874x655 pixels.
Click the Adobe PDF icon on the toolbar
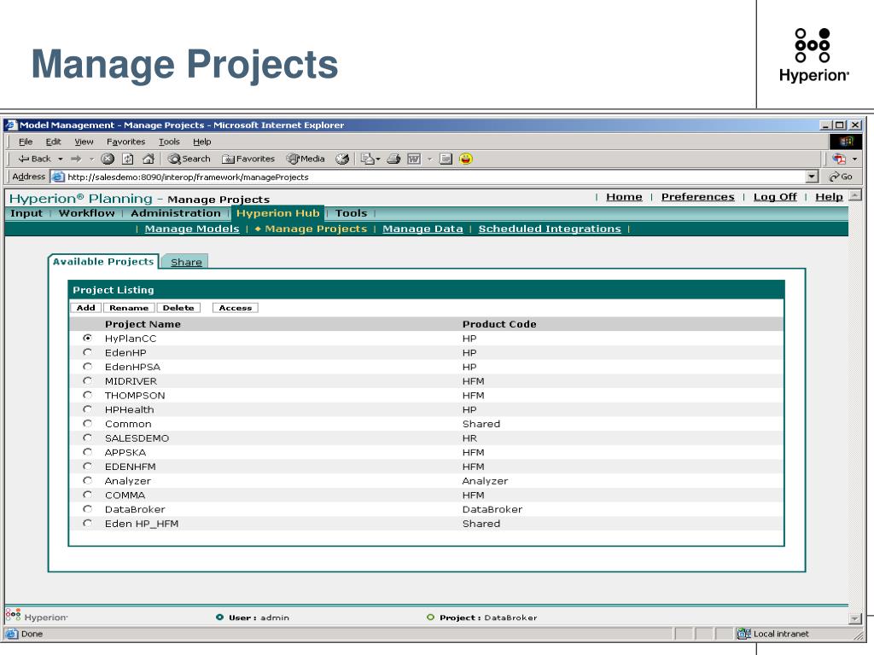839,159
